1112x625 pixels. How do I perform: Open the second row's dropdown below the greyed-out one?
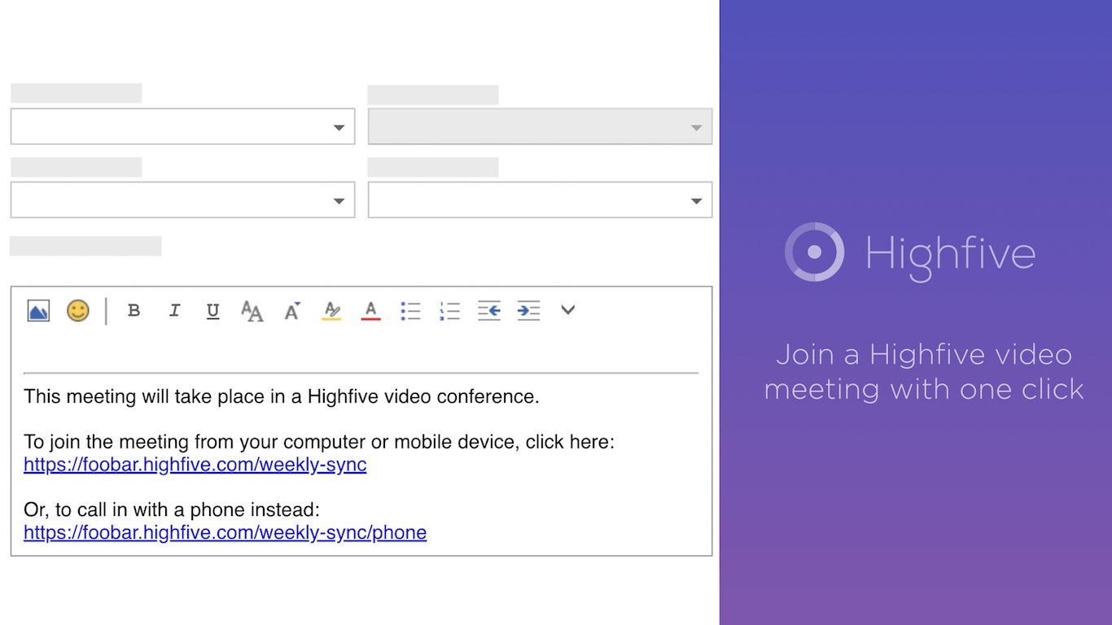pyautogui.click(x=541, y=199)
